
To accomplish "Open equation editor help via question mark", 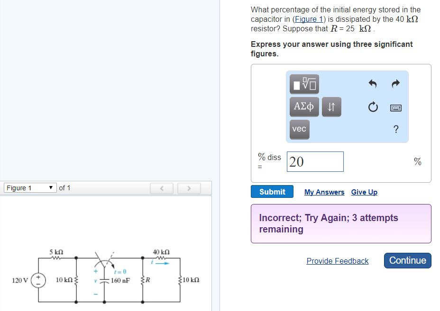I will [396, 129].
